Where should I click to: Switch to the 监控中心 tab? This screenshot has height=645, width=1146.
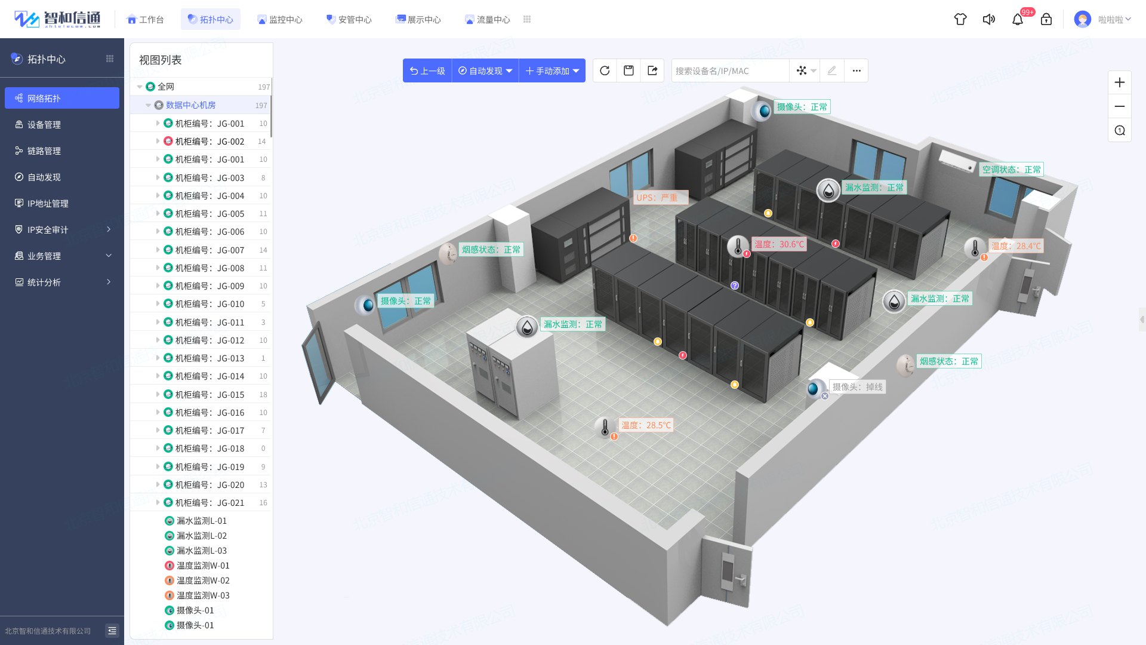[x=279, y=19]
